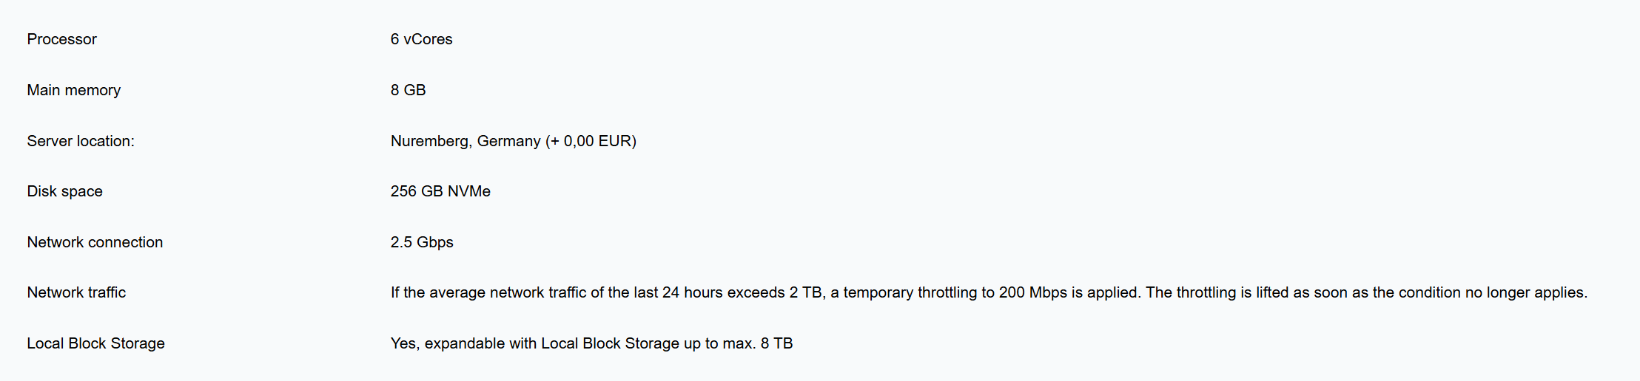Select Nuremberg, Germany location text
1640x381 pixels.
pos(466,141)
